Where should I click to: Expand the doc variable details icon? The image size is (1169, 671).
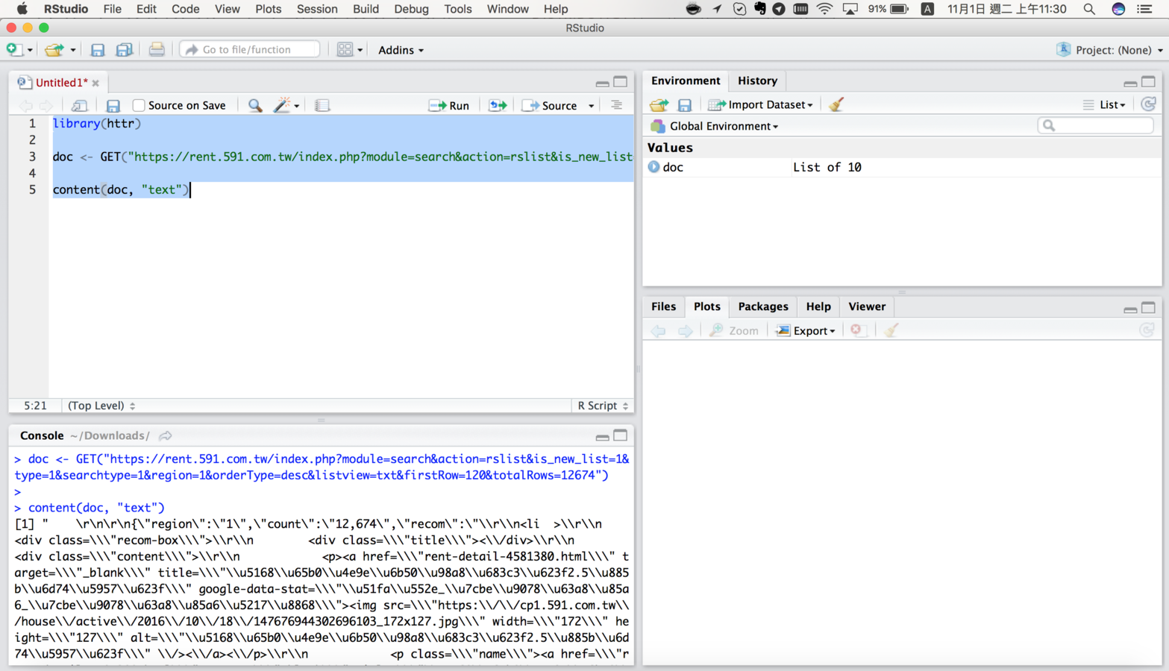[654, 167]
